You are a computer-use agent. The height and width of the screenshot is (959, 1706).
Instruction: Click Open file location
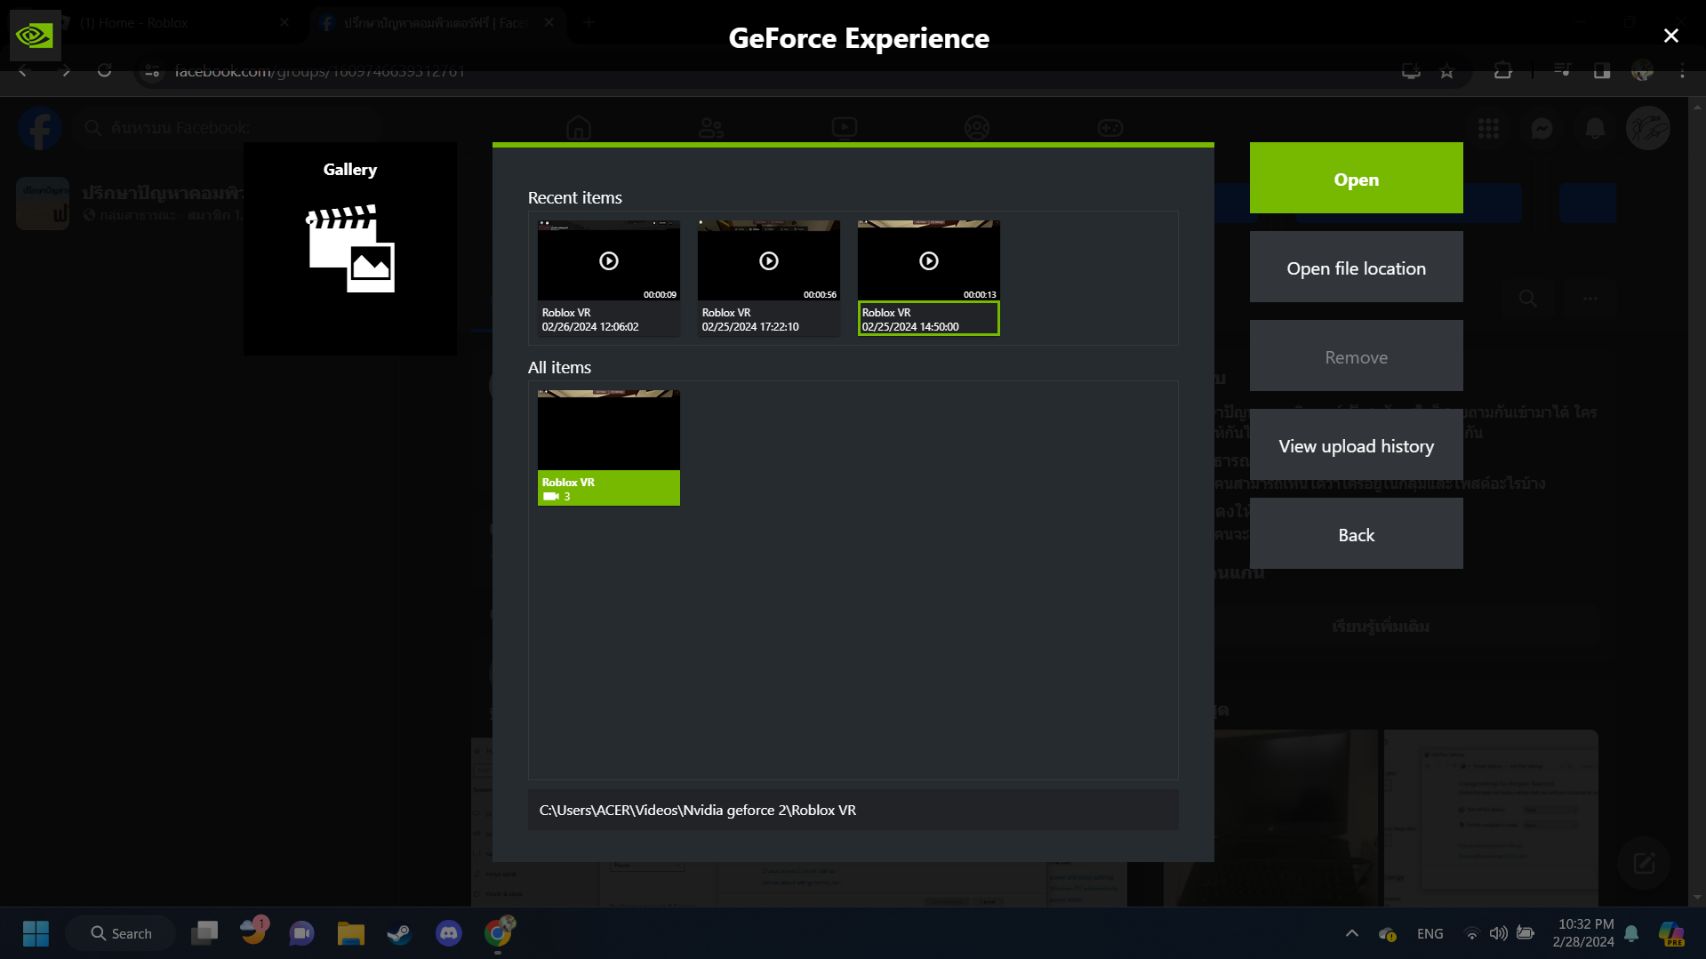[1356, 268]
